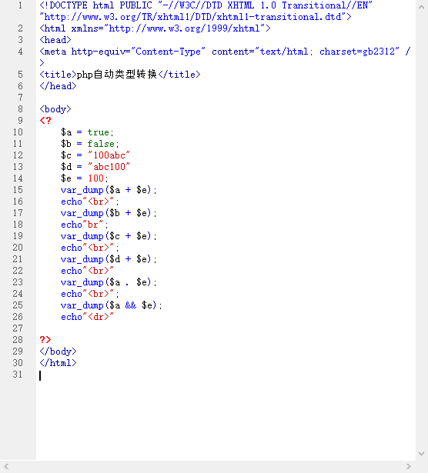Click the meta http-equiv Content-Type line
The image size is (428, 473).
coord(225,57)
